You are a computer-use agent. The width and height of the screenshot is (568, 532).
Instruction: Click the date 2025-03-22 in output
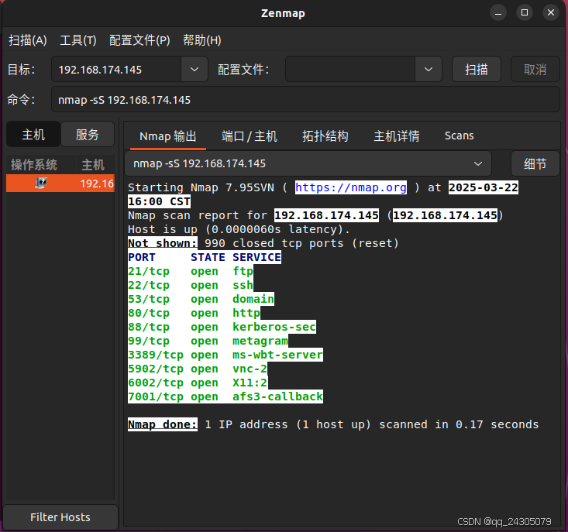tap(484, 187)
